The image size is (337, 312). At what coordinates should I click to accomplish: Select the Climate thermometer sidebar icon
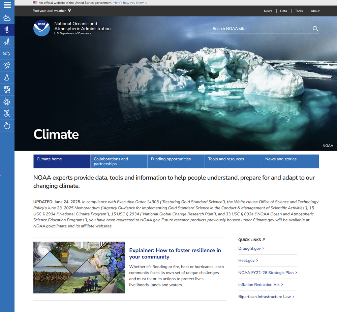point(7,30)
